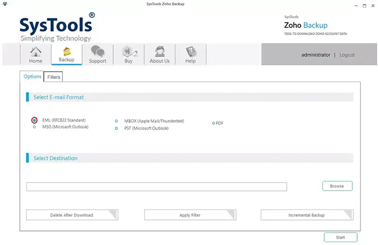This screenshot has width=378, height=245.
Task: Click the Zoho Backup product title
Action: [x=306, y=25]
